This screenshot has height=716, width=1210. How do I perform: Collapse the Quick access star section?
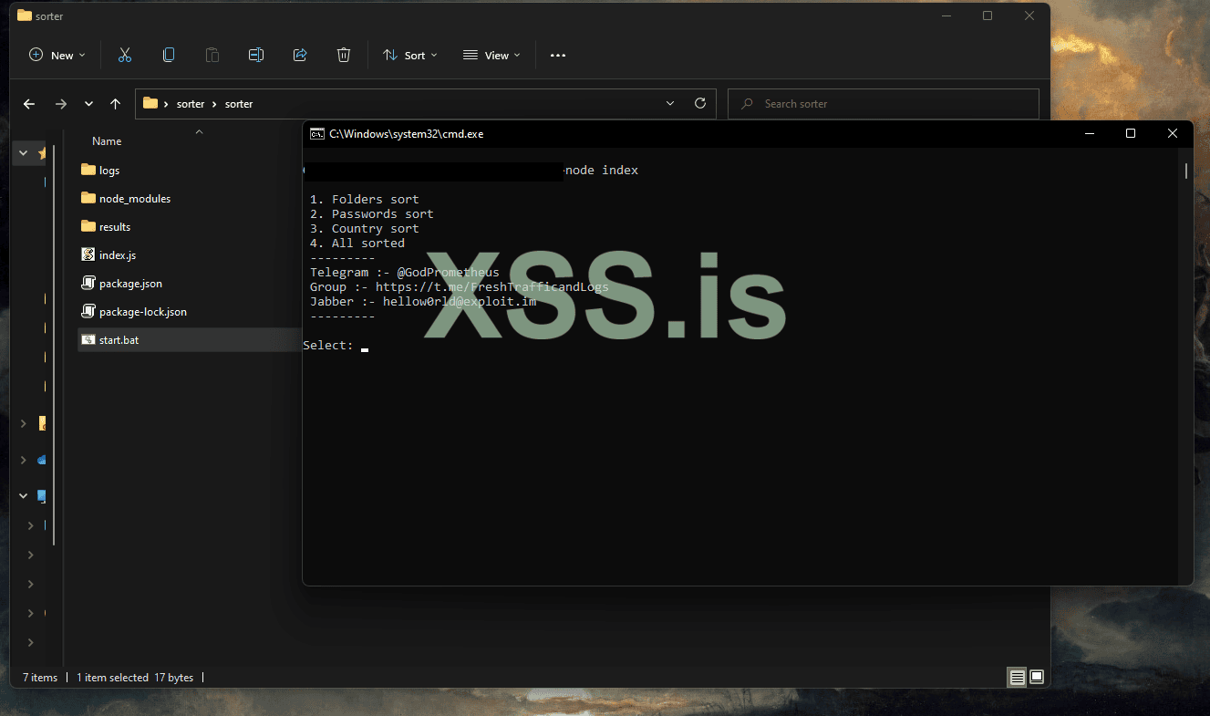(x=24, y=153)
